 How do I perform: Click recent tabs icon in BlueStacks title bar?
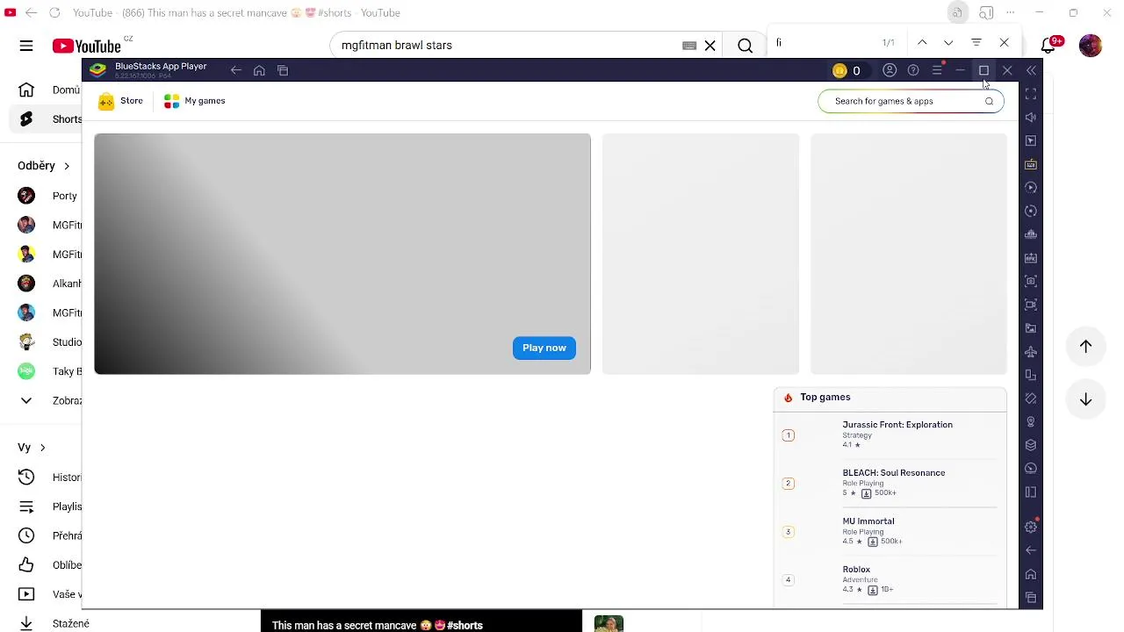coord(283,70)
